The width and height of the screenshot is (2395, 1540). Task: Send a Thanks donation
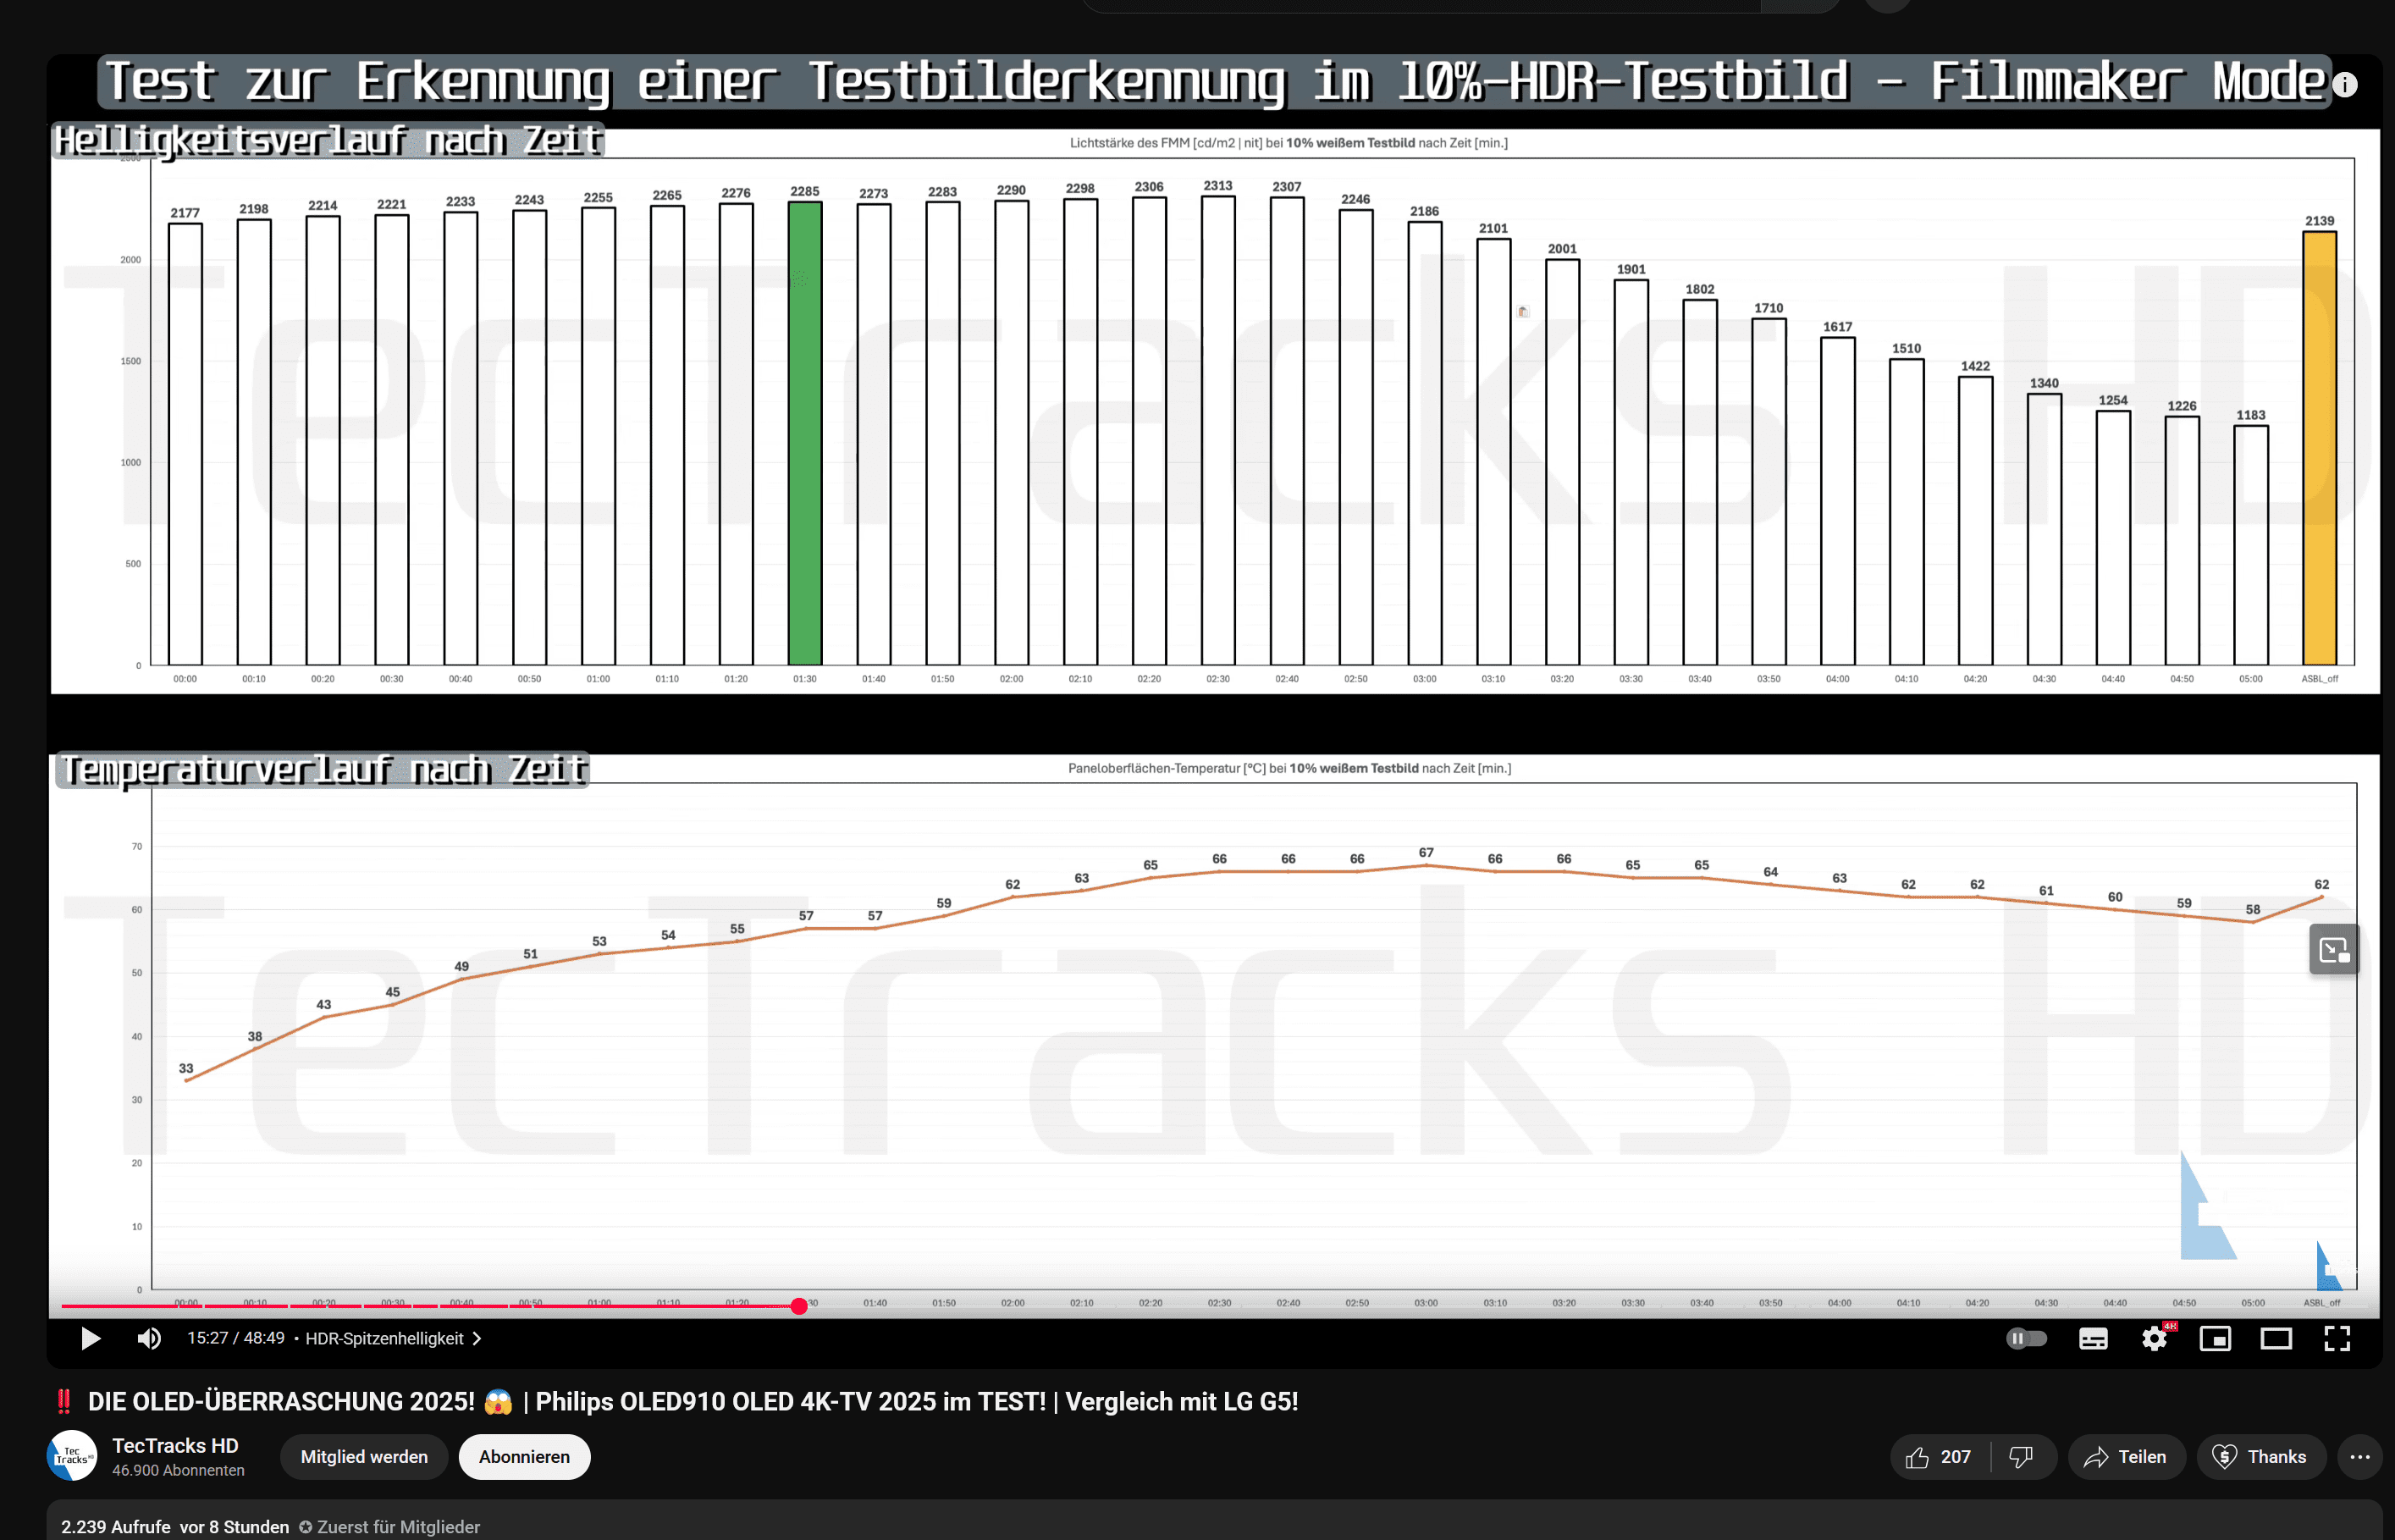(x=2260, y=1457)
